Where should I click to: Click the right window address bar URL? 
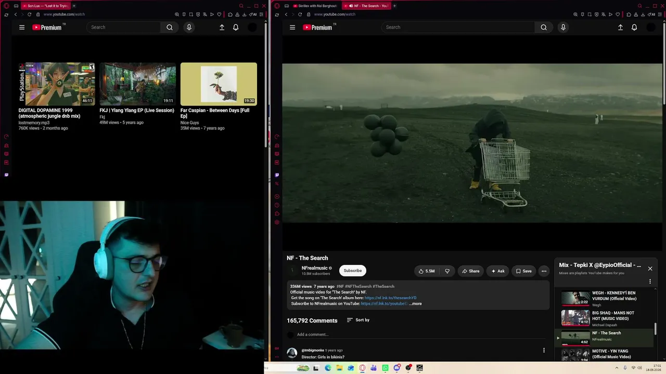pos(335,15)
